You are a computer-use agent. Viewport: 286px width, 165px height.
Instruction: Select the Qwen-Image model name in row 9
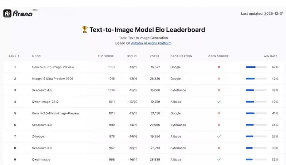pyautogui.click(x=41, y=160)
